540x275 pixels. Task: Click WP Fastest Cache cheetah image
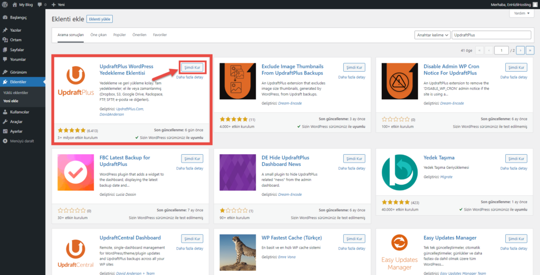coord(238,253)
